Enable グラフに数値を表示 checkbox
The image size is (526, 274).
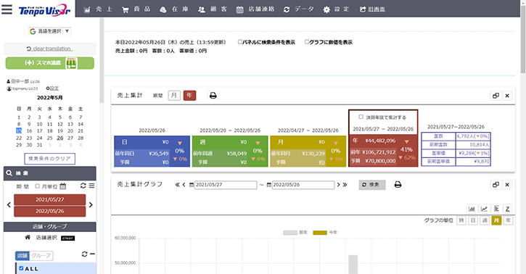coord(307,42)
